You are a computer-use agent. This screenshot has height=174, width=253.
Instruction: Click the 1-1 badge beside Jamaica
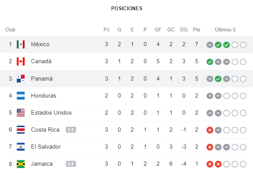tap(71, 164)
